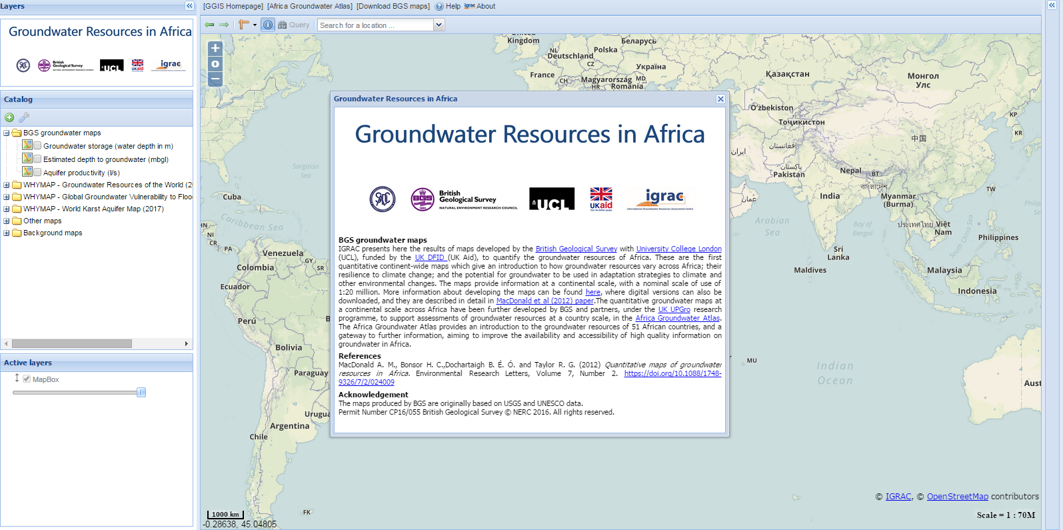Open the location search dropdown arrow
The image size is (1063, 530).
[x=439, y=25]
